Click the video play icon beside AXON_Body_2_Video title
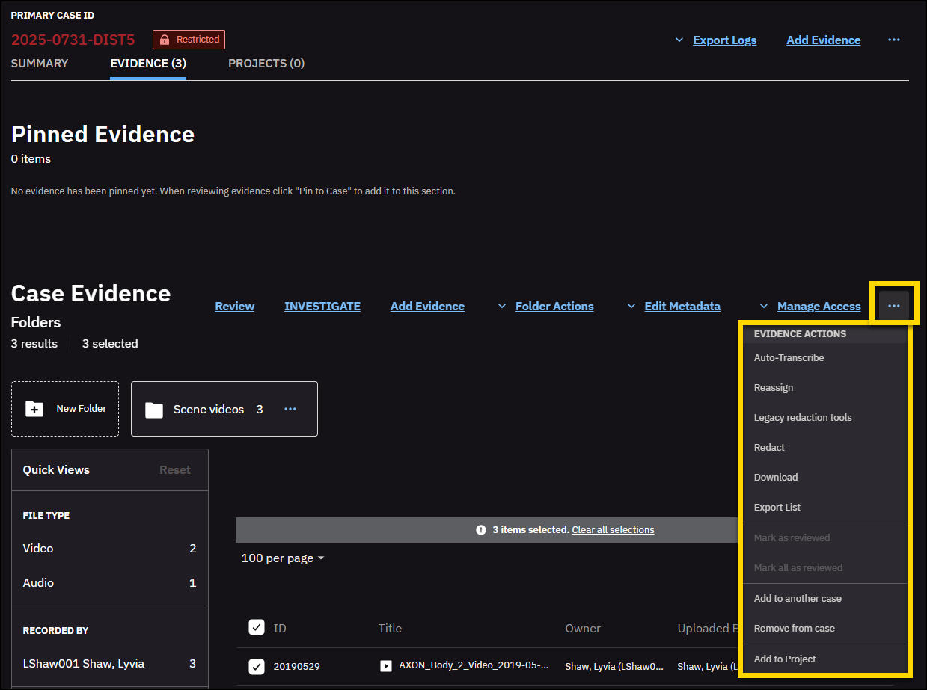927x690 pixels. click(x=386, y=665)
